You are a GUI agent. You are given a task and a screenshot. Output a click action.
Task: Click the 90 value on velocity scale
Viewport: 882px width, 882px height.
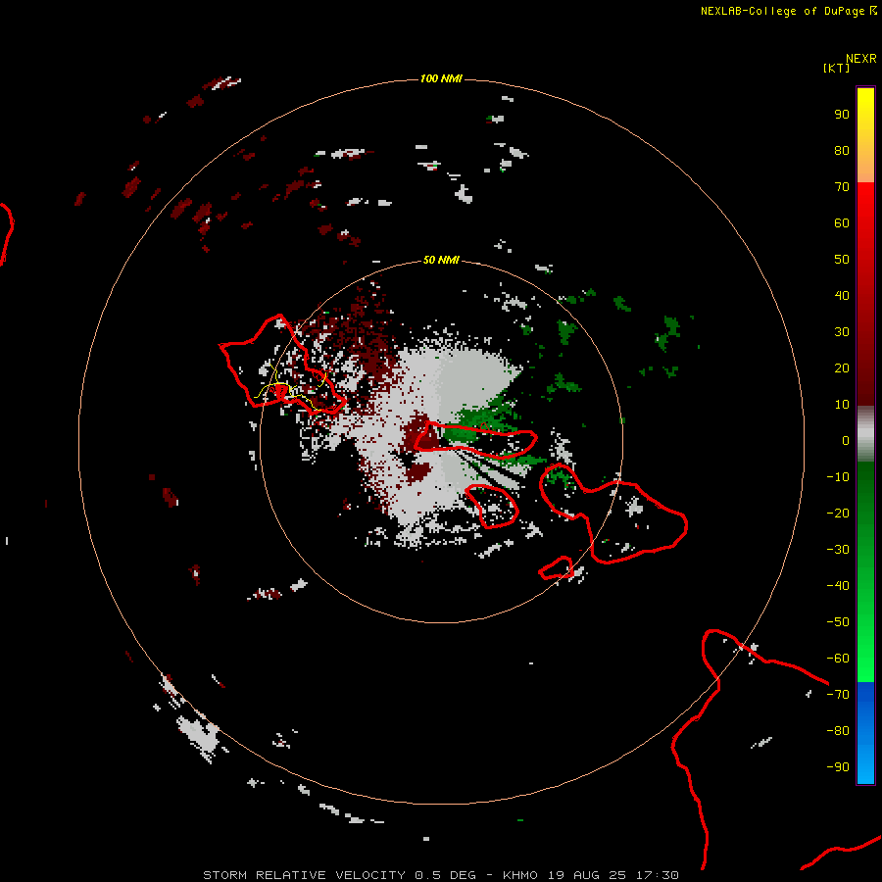pos(842,115)
